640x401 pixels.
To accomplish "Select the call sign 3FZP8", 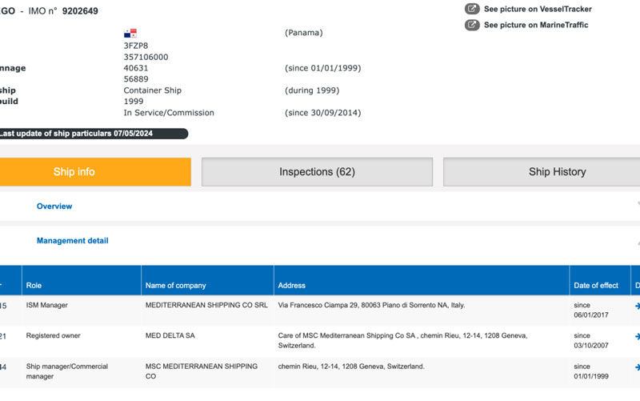I will (136, 46).
